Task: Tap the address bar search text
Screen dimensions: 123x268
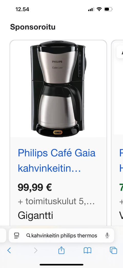Action: [64, 236]
